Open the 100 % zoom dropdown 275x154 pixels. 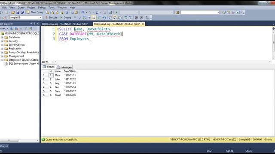52,62
